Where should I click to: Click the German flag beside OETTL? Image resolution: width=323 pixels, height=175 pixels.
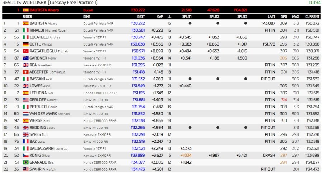tap(25, 44)
